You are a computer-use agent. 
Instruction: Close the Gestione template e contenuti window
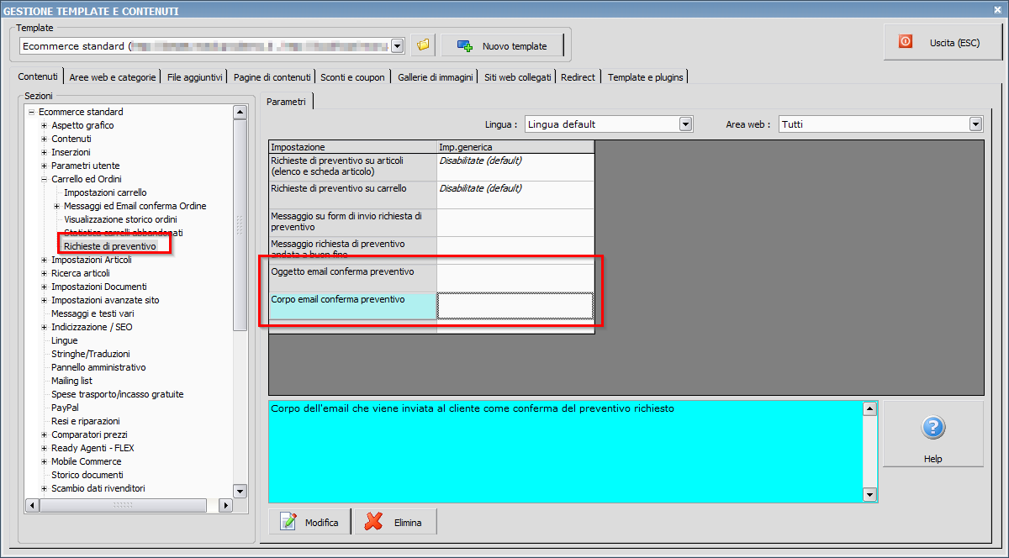tap(998, 10)
